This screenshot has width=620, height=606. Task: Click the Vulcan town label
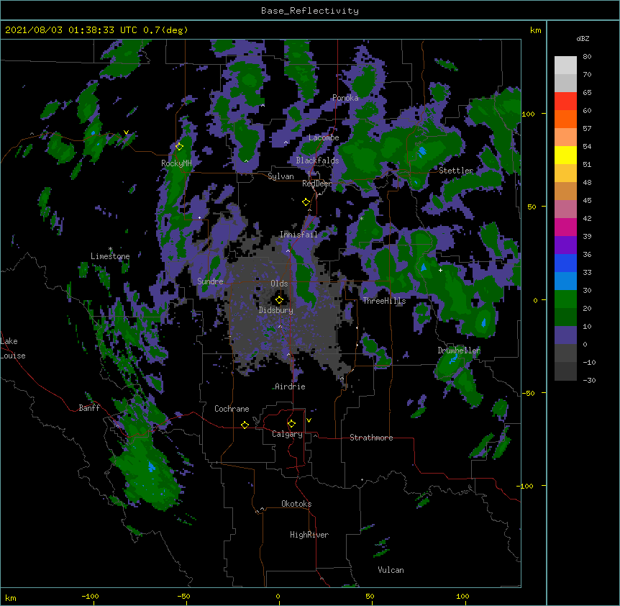click(391, 570)
